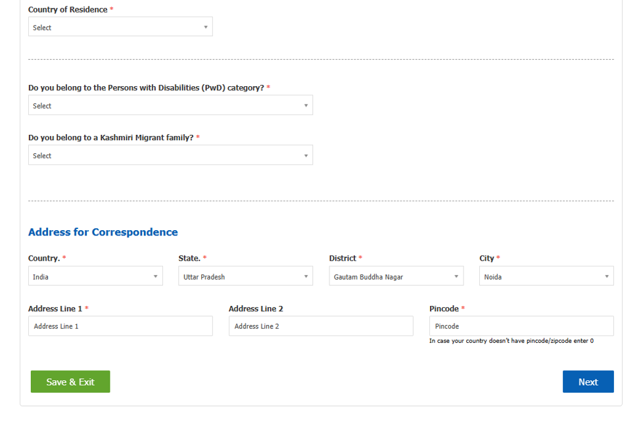Click the arrow icon of PwD category dropdown
The height and width of the screenshot is (421, 641).
[306, 105]
